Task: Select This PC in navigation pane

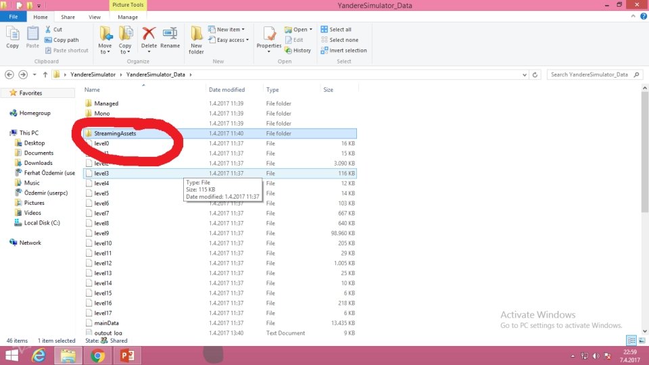Action: click(24, 132)
